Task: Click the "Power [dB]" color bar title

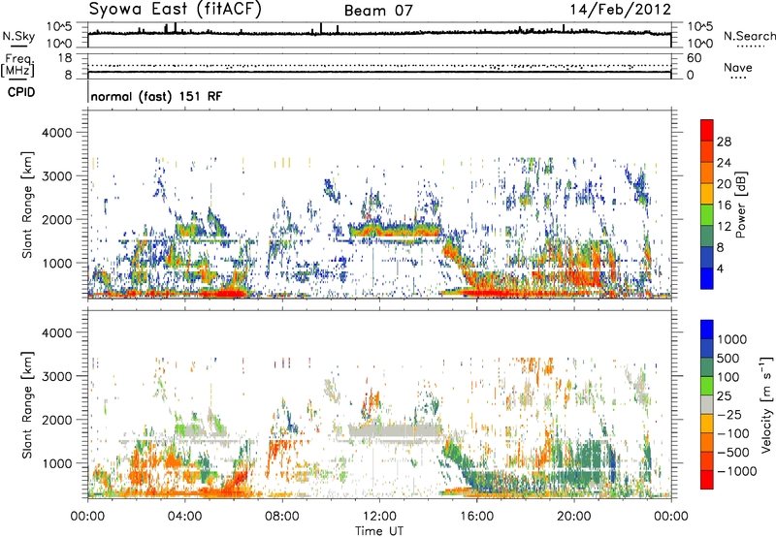Action: 740,205
